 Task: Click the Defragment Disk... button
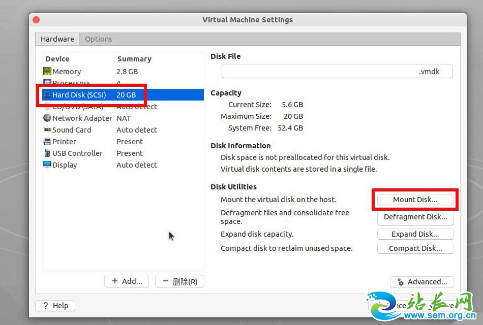(x=415, y=217)
